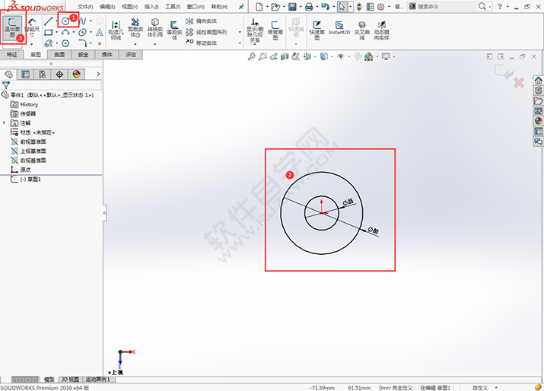Select 原点 in the feature tree
544x391 pixels.
(x=21, y=170)
